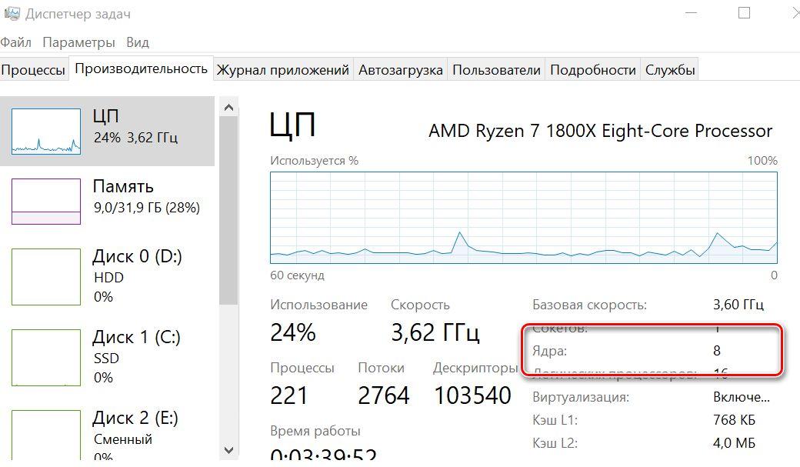The height and width of the screenshot is (467, 800).
Task: Select Диск 1 (C:) SSD thumbnail
Action: 46,357
